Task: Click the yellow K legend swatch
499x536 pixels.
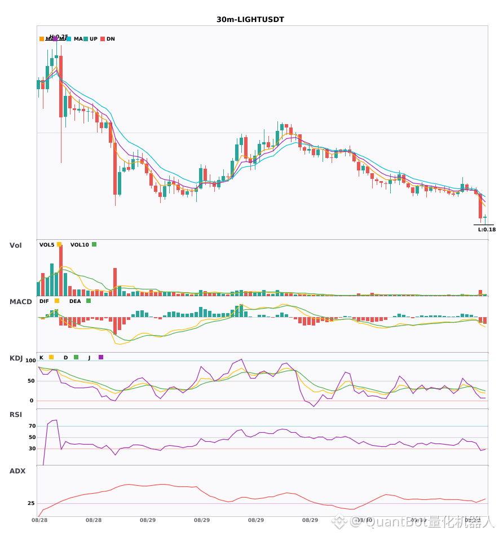Action: (x=51, y=357)
